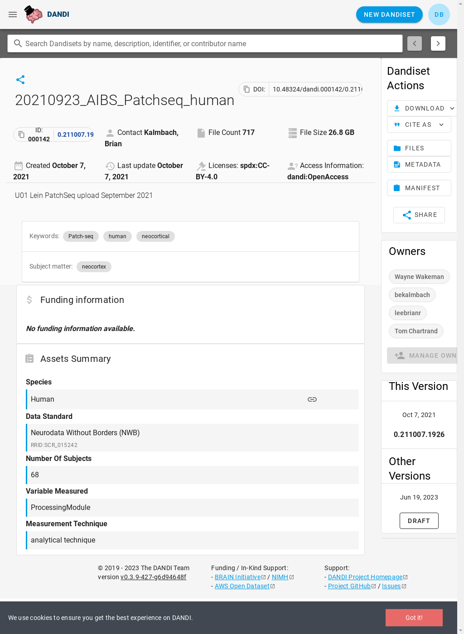The width and height of the screenshot is (464, 634).
Task: Copy dandiset ID 000142 icon
Action: coord(21,134)
